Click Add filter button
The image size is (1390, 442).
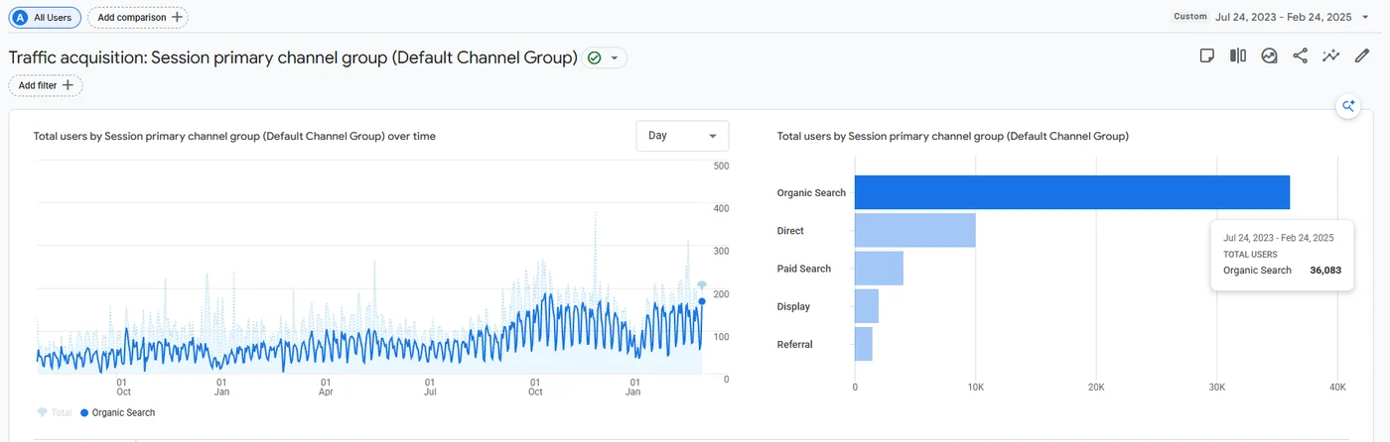(46, 85)
